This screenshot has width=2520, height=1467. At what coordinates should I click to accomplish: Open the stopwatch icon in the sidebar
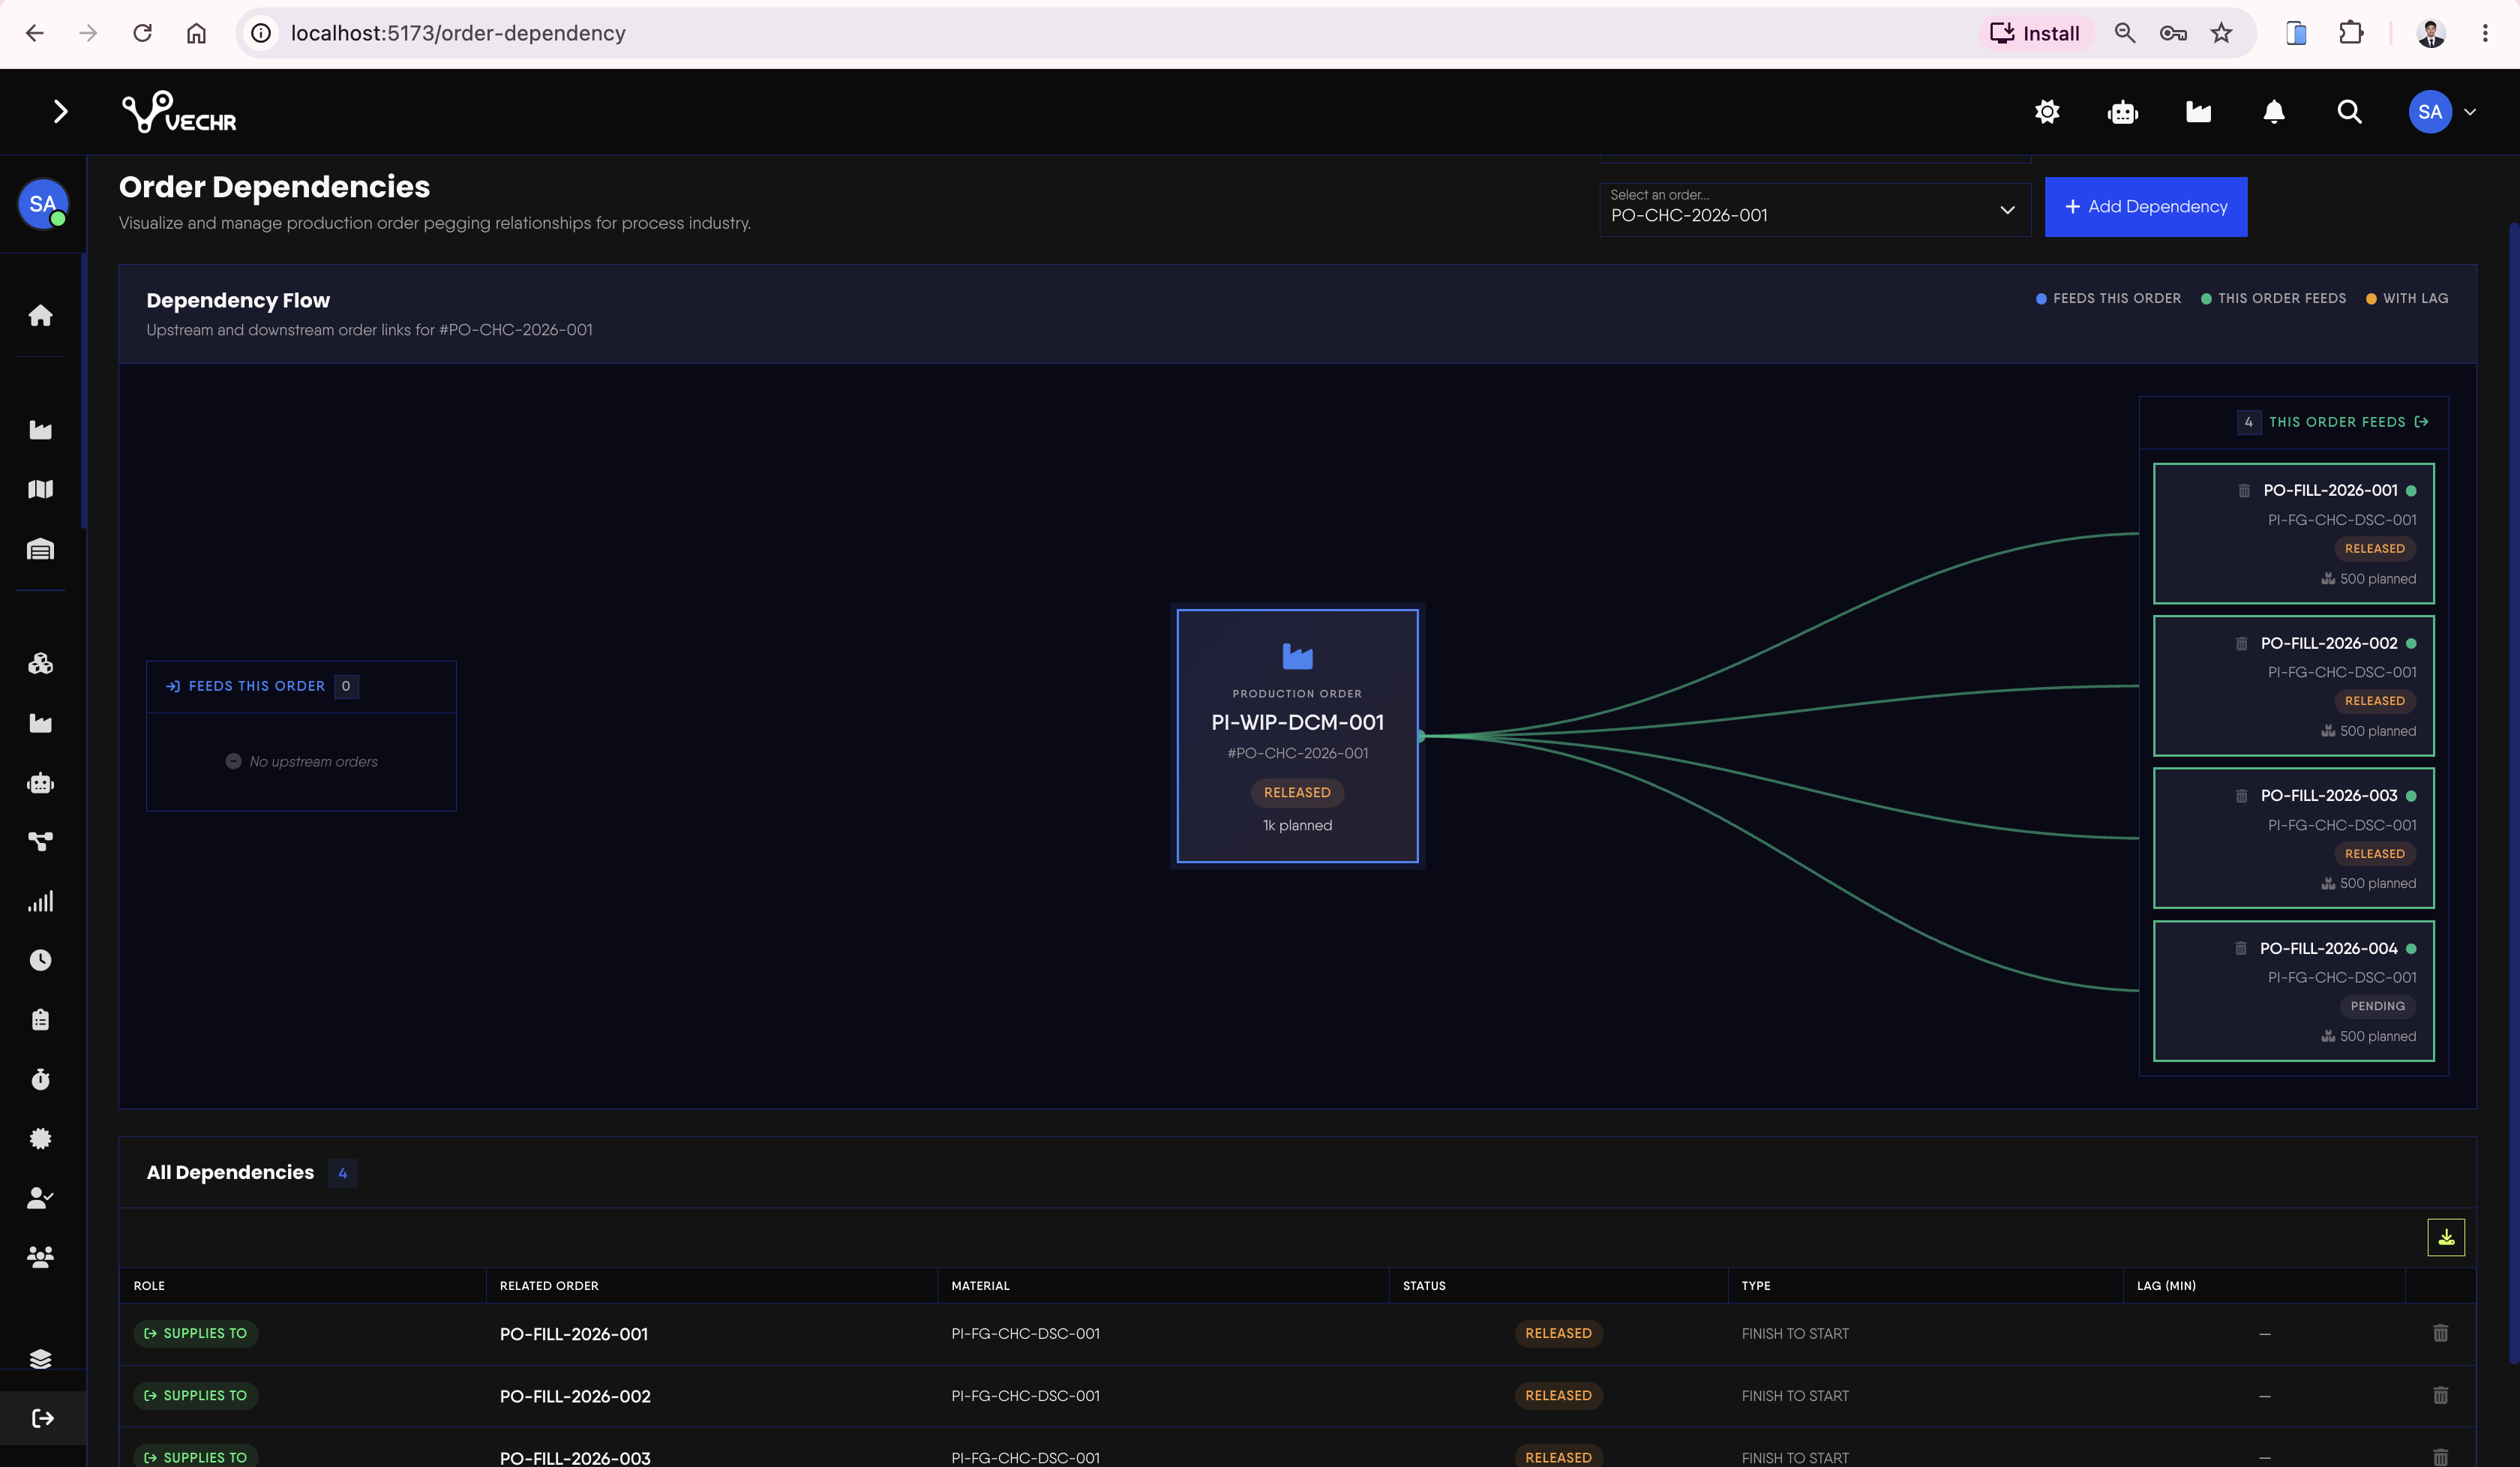pos(40,1079)
